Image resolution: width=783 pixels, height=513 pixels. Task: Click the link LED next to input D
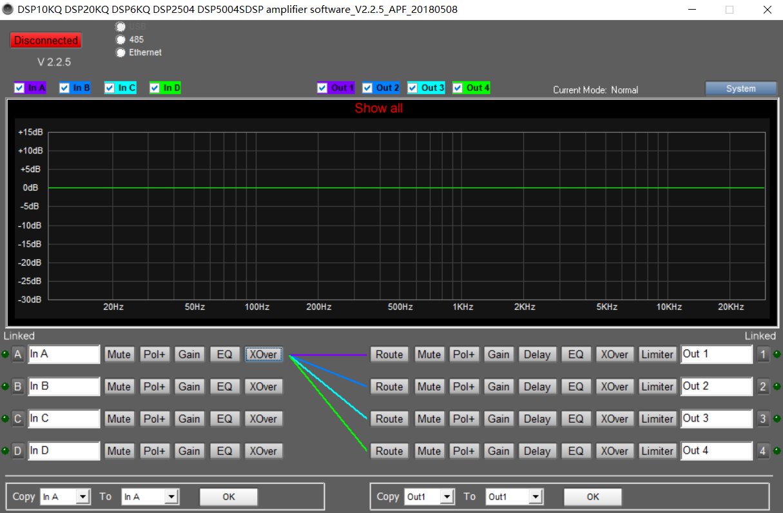[5, 451]
